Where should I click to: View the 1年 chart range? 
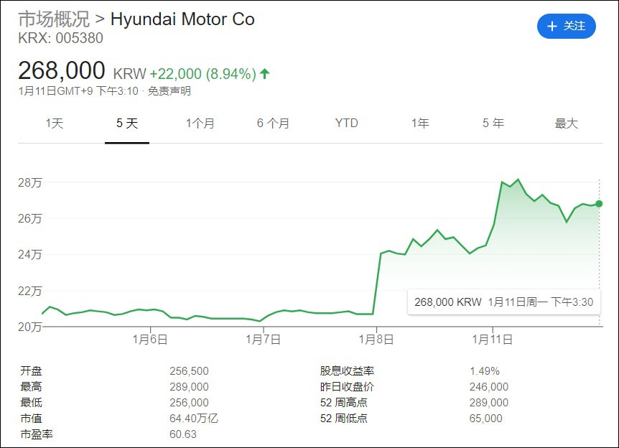pyautogui.click(x=420, y=123)
